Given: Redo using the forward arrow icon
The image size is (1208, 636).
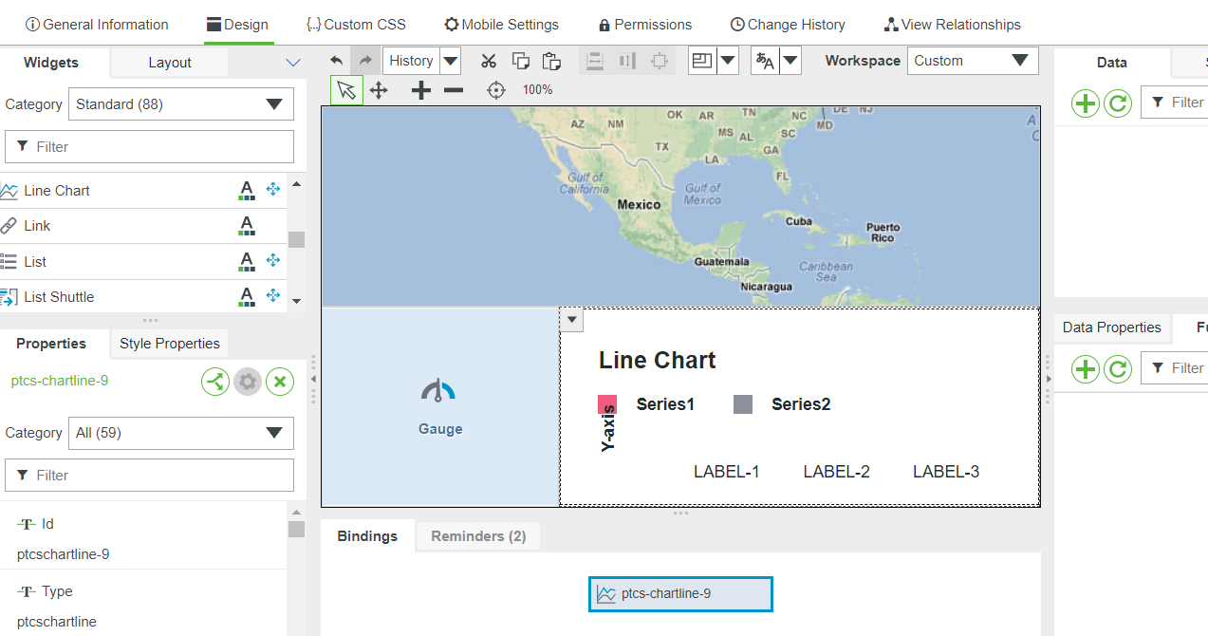Looking at the screenshot, I should (x=364, y=61).
